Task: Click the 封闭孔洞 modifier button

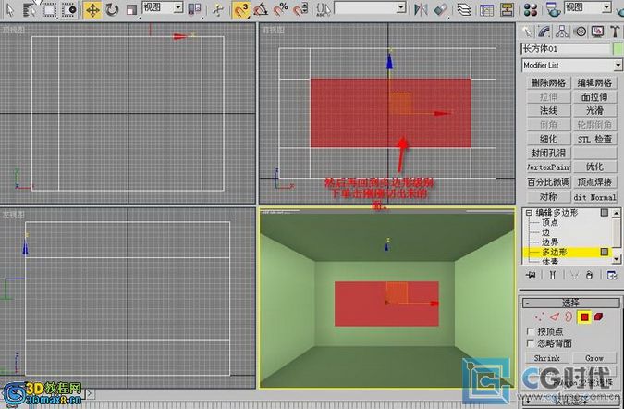Action: [x=548, y=153]
